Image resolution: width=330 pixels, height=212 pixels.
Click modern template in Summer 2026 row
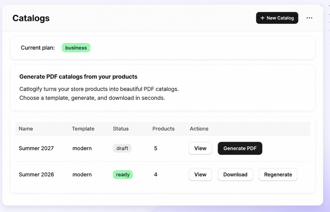82,175
